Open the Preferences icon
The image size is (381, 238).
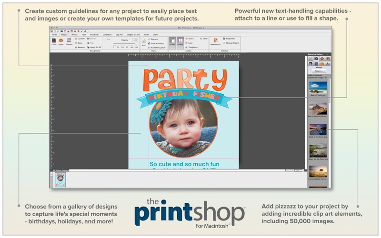(215, 41)
